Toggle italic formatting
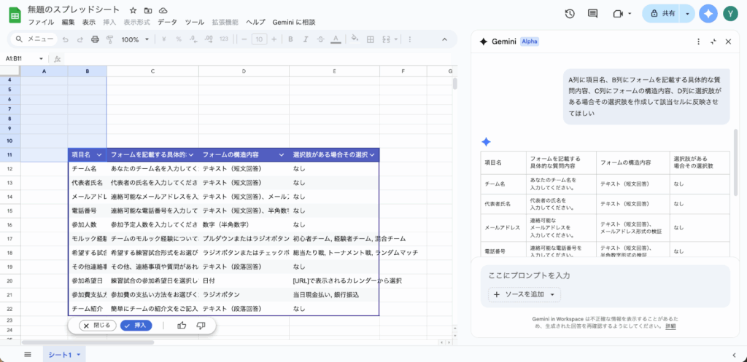The height and width of the screenshot is (362, 747). click(x=305, y=39)
